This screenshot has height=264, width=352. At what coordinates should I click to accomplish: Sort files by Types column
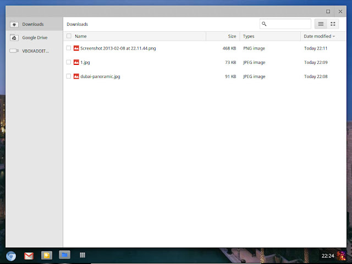[x=249, y=36]
